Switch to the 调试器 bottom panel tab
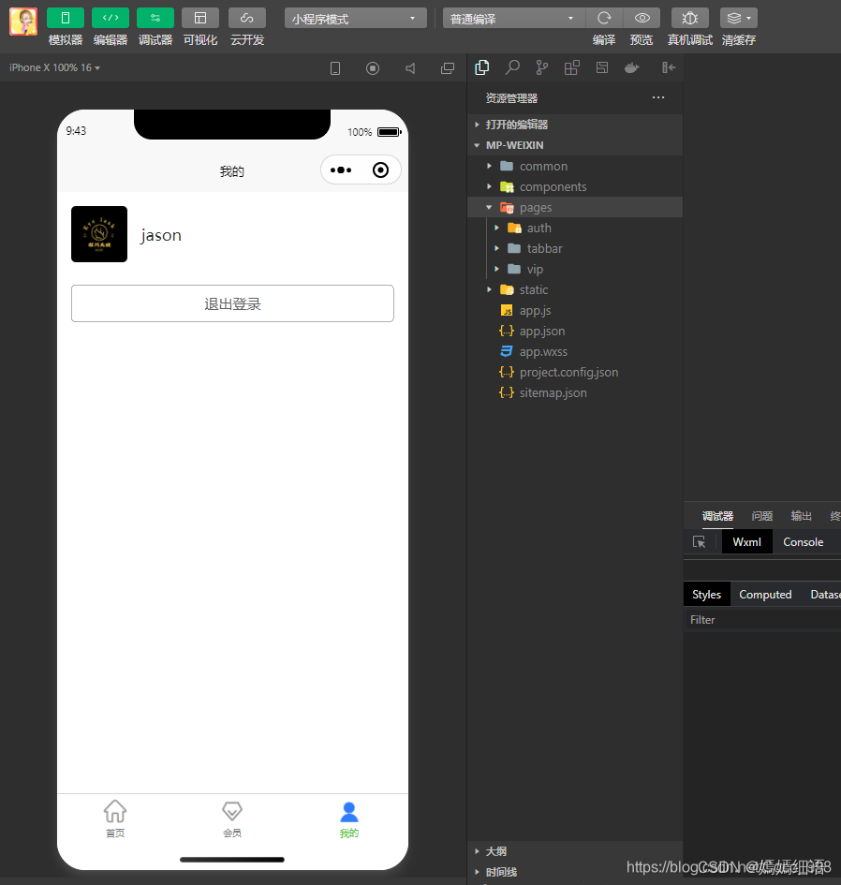This screenshot has height=885, width=841. (717, 516)
